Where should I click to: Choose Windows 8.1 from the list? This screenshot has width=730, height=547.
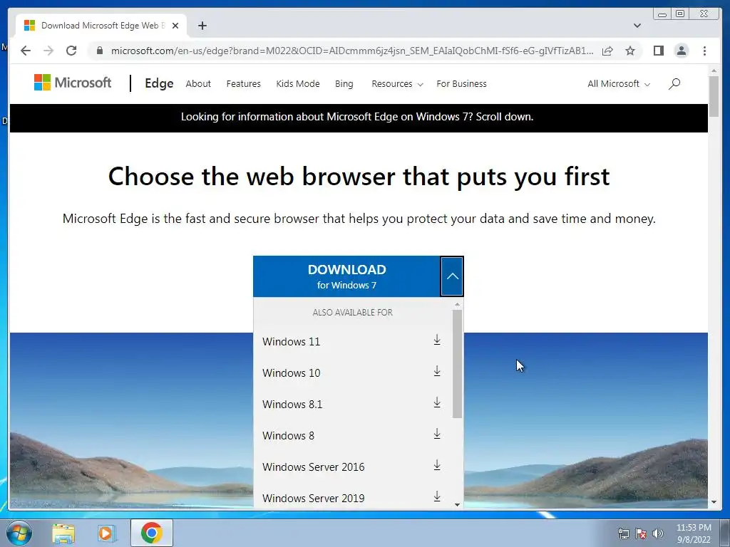352,405
